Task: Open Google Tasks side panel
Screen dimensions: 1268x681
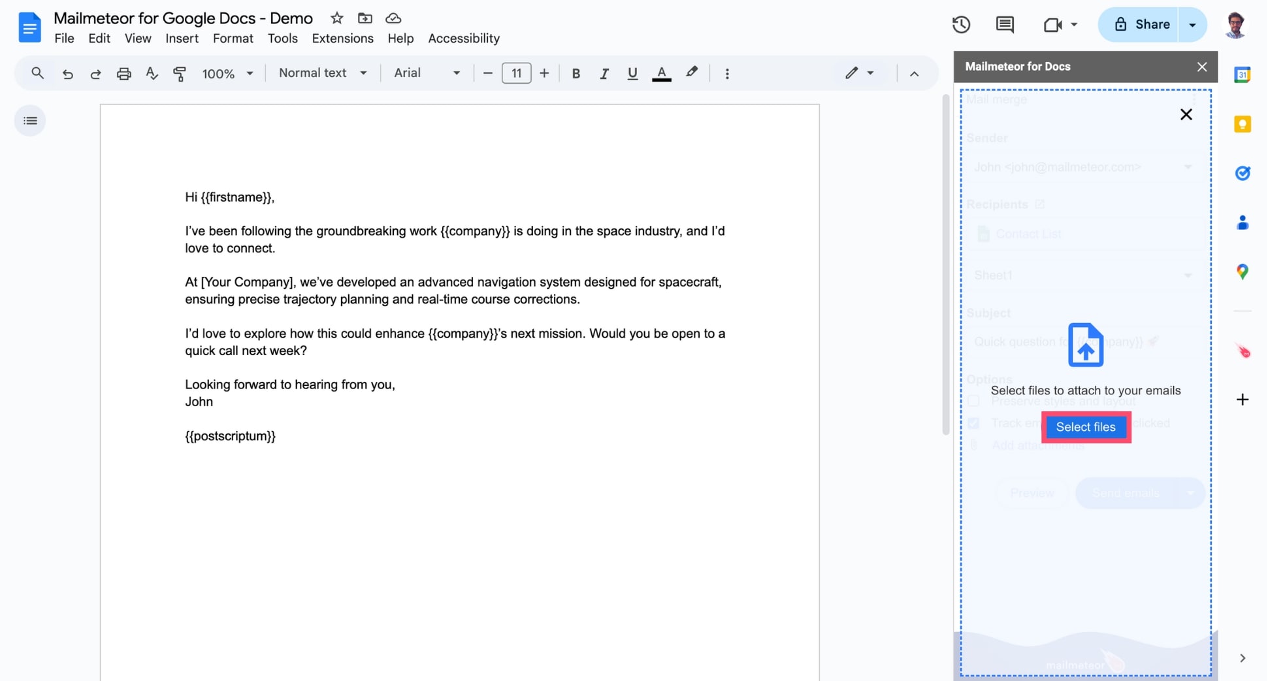Action: [x=1242, y=173]
